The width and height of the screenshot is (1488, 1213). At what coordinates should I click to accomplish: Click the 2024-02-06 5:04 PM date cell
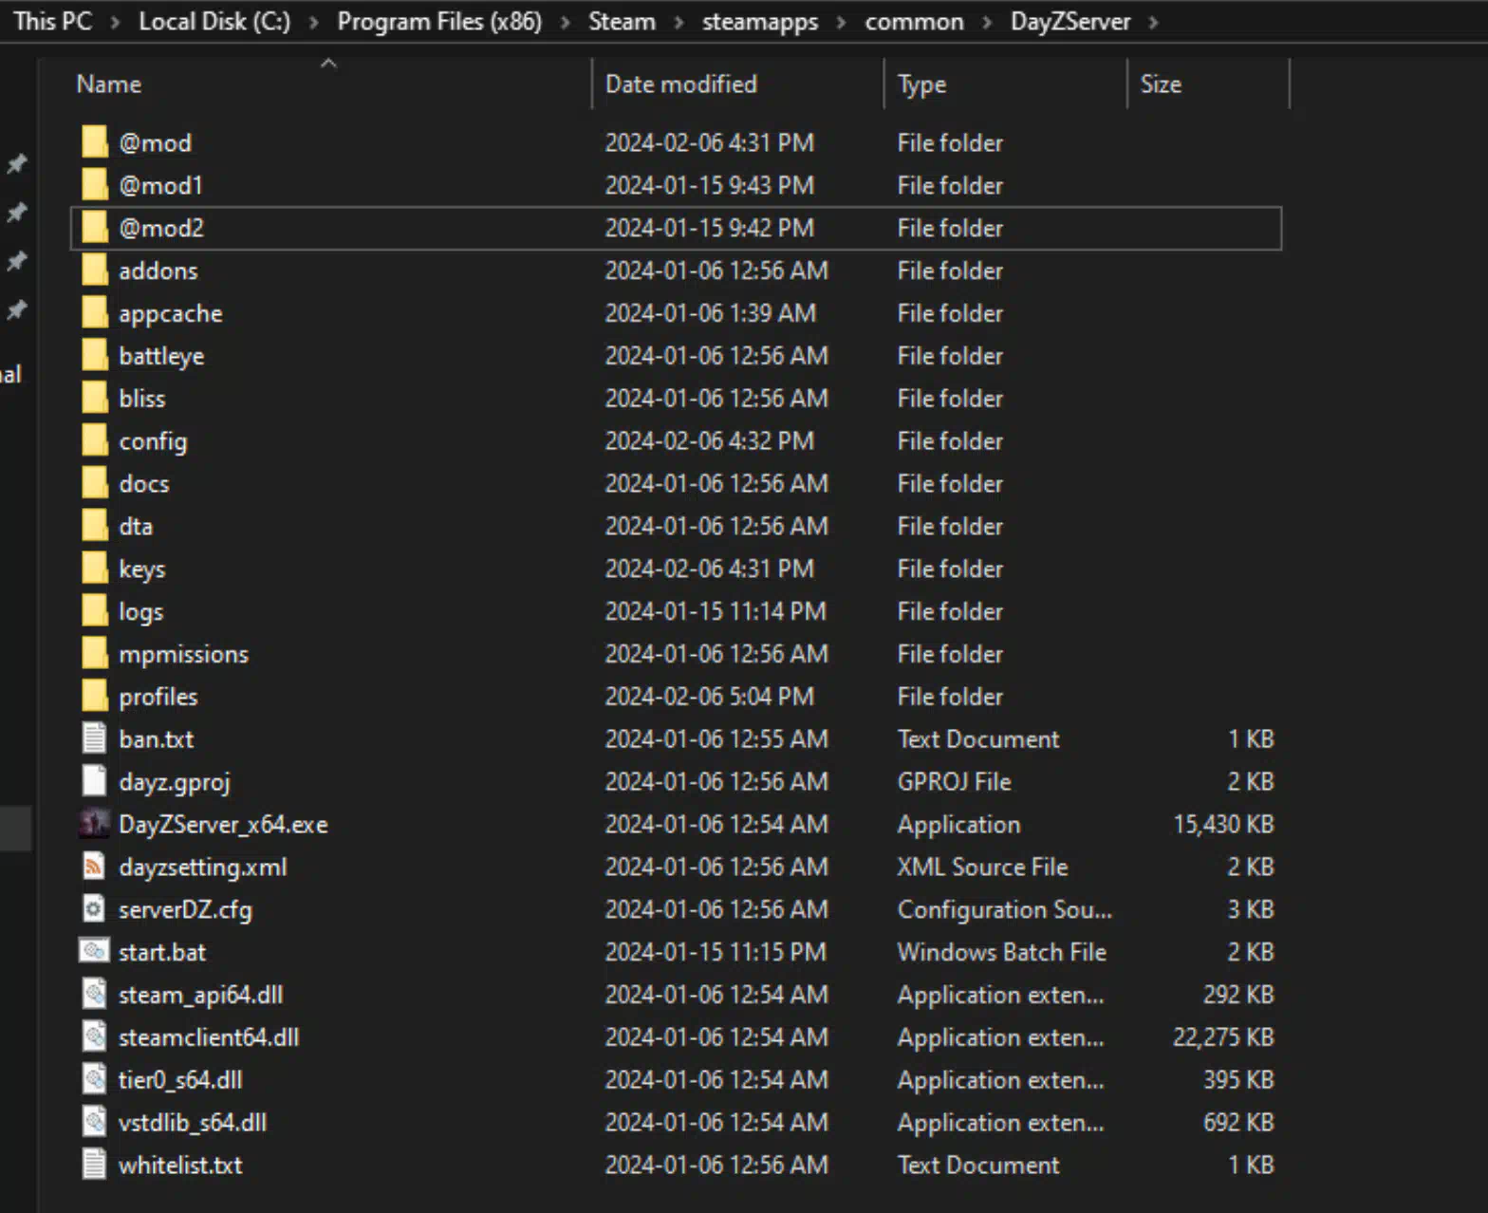(x=710, y=697)
